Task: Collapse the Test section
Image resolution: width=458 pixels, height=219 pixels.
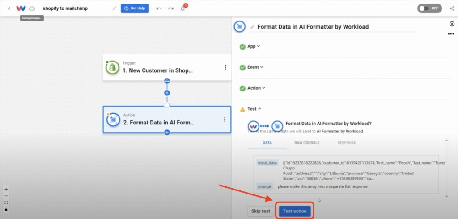Action: point(254,109)
